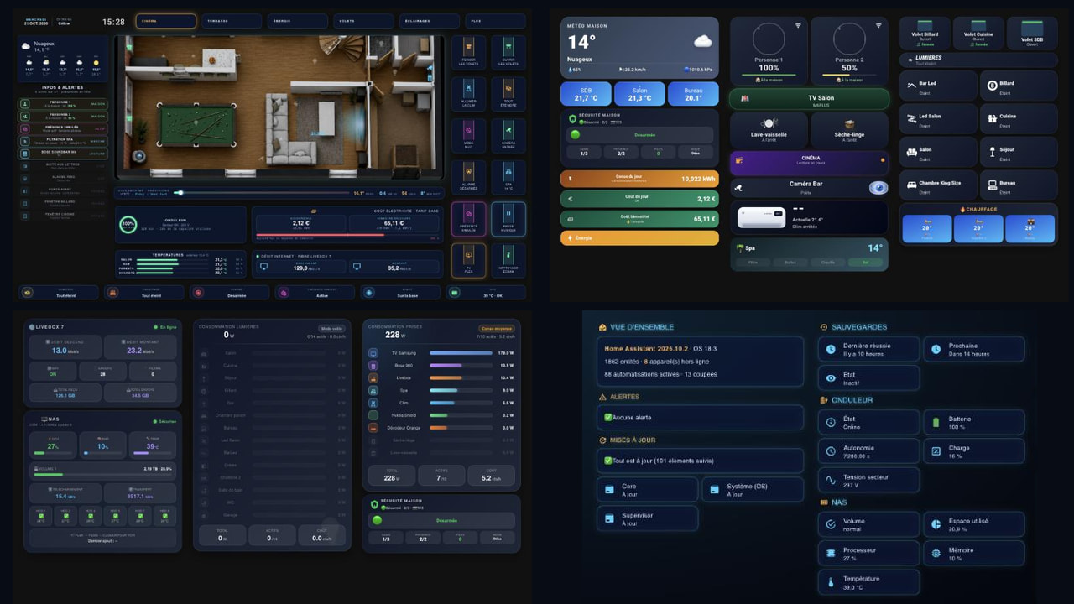Click the Conso moyenne button
Image resolution: width=1074 pixels, height=604 pixels.
point(497,329)
